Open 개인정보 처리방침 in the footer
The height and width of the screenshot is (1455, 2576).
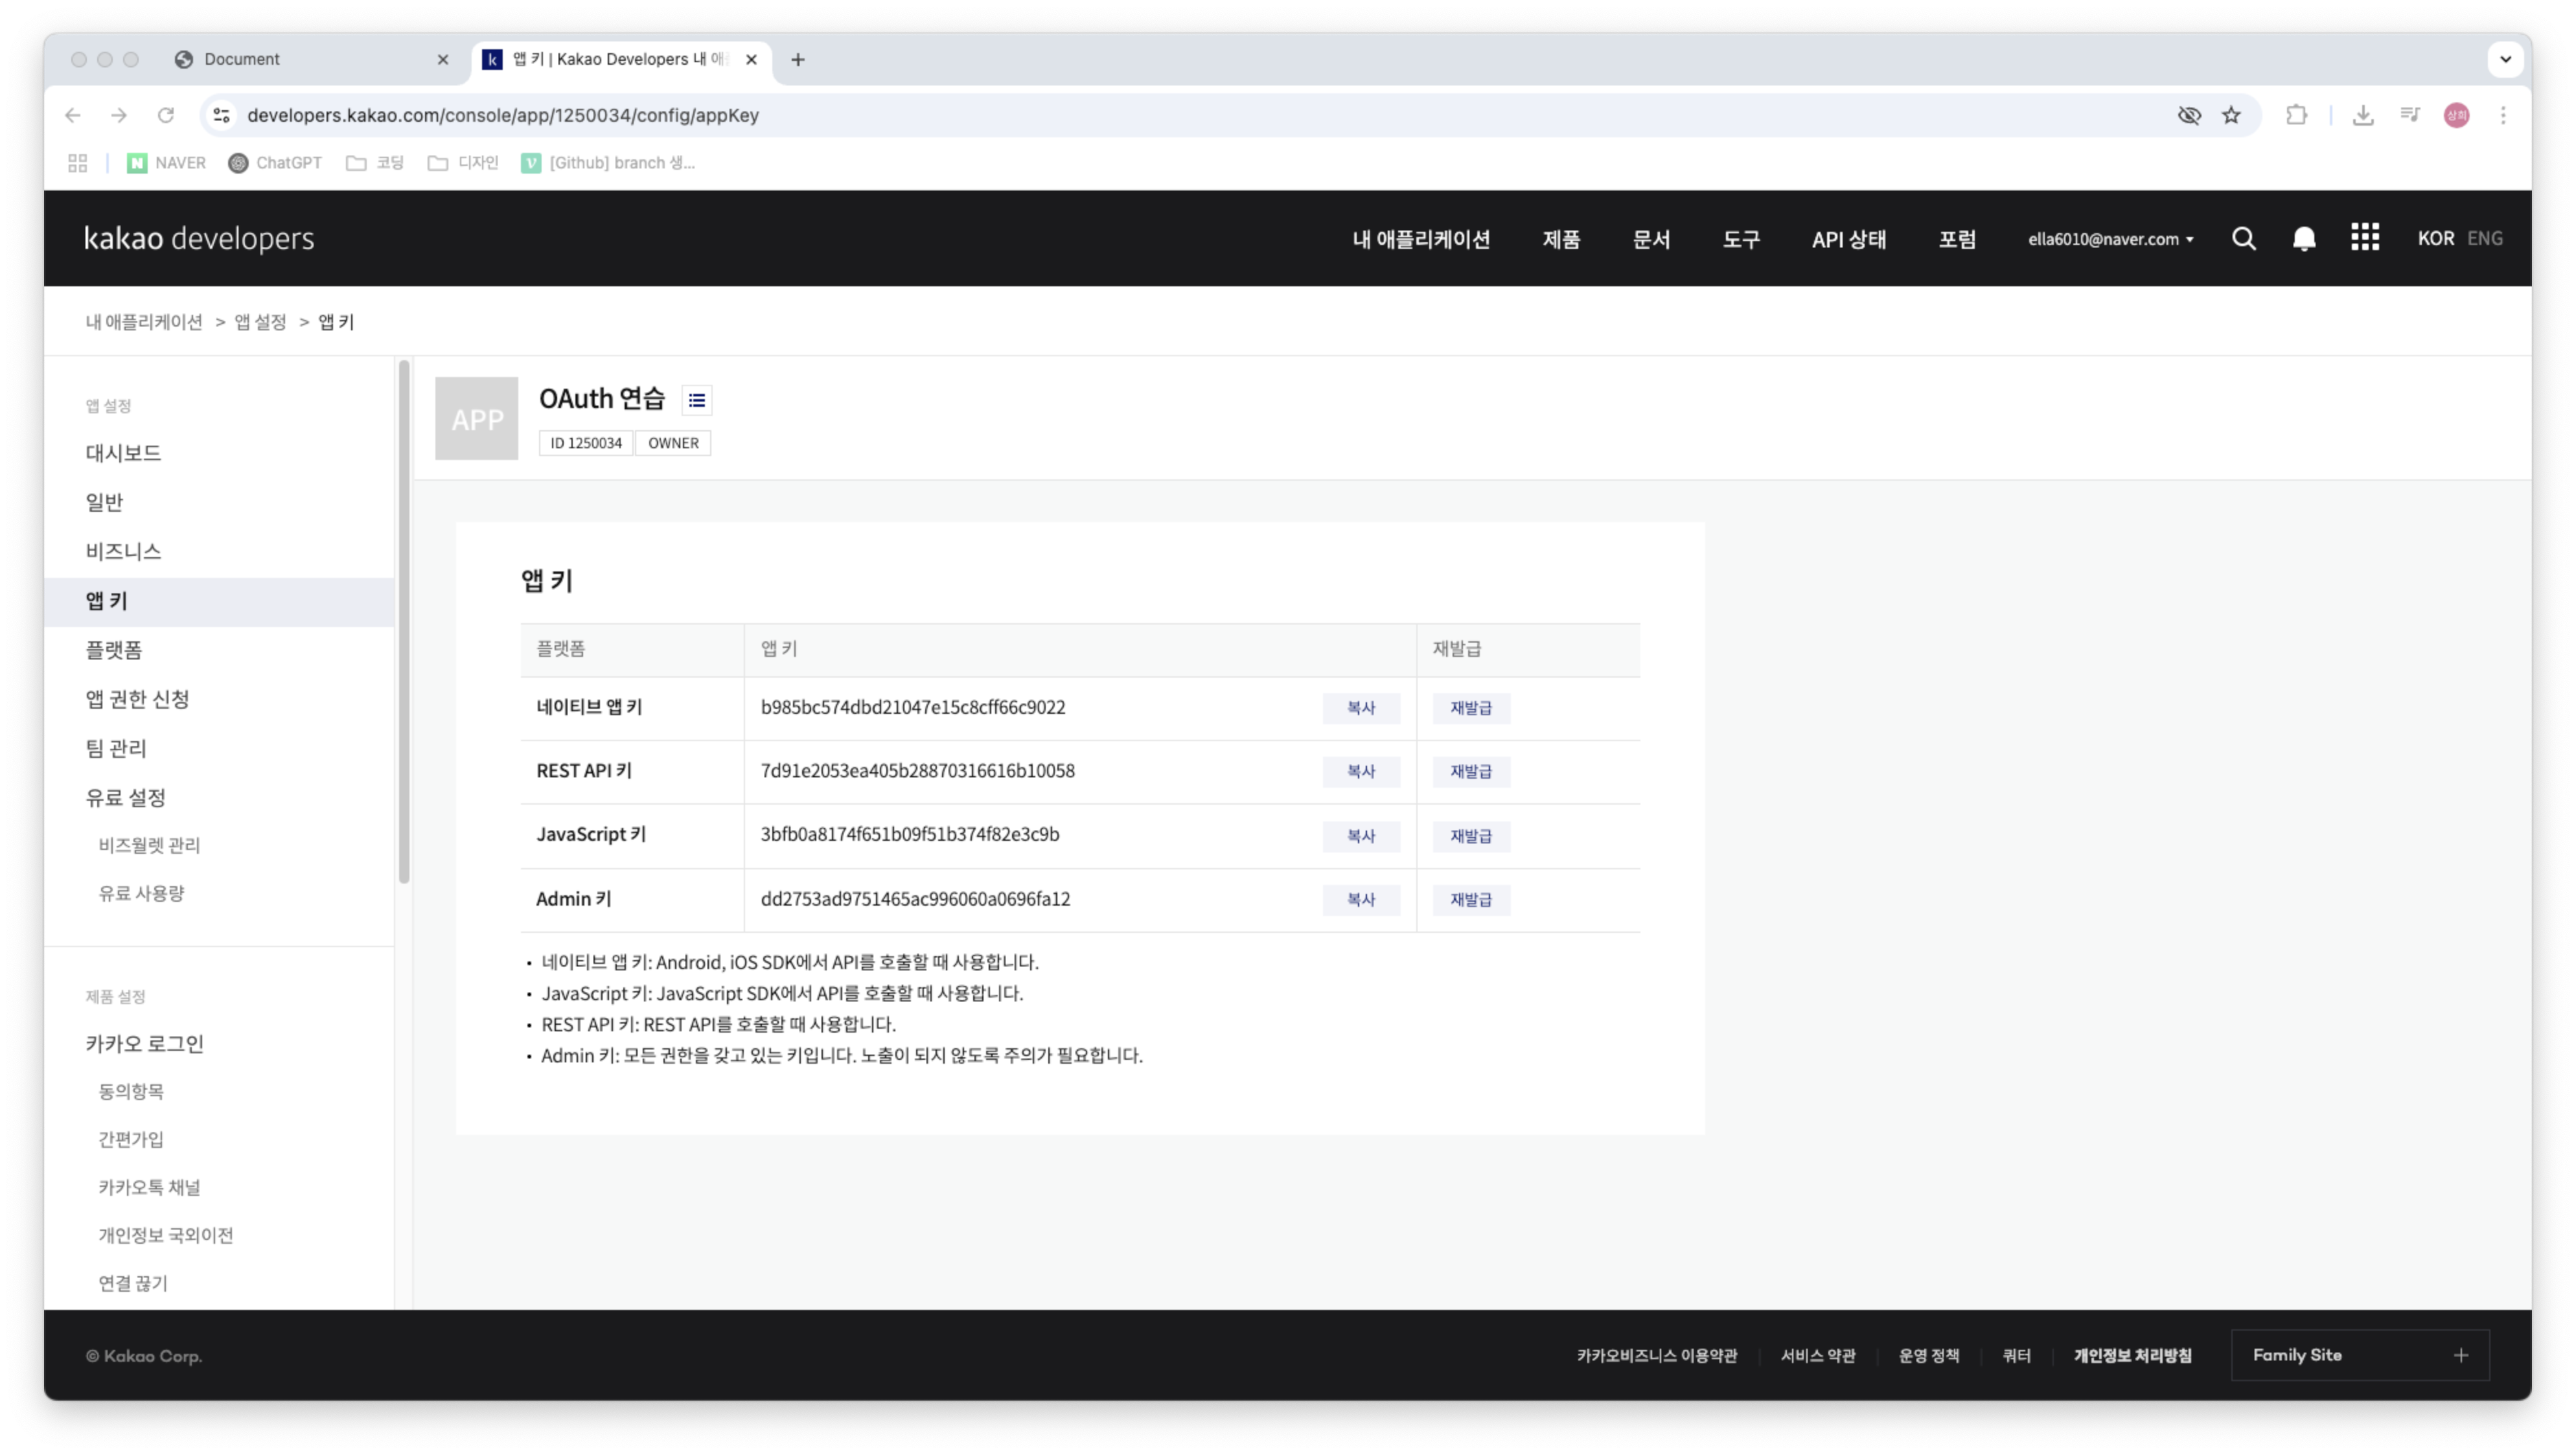[2132, 1356]
